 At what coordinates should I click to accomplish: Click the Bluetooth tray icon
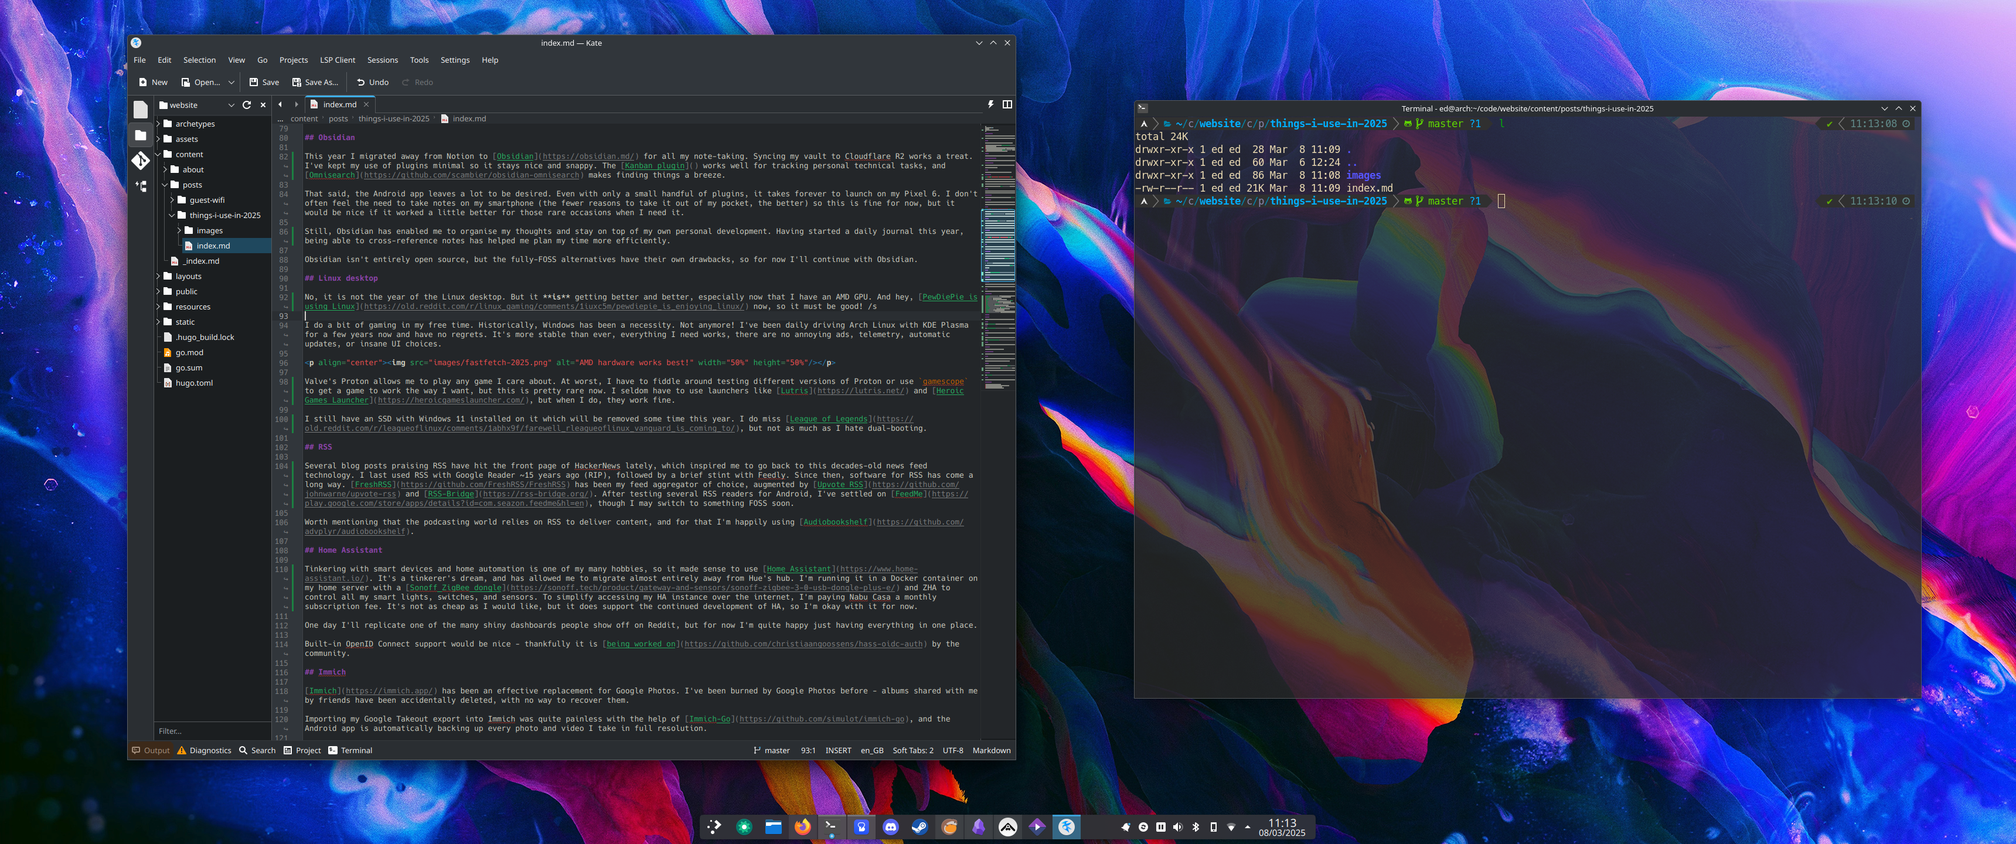pyautogui.click(x=1195, y=827)
